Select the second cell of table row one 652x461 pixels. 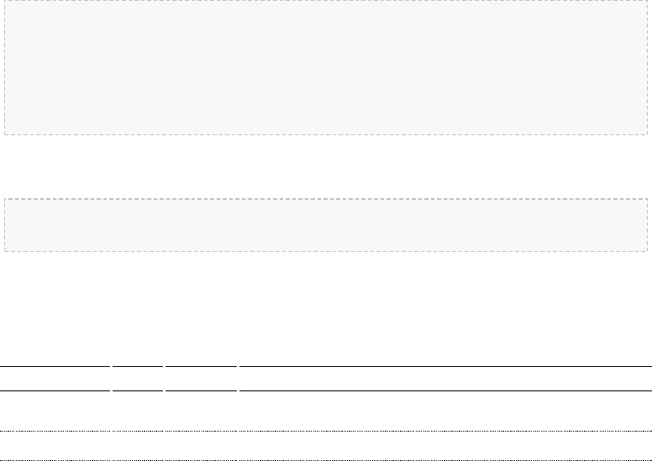tap(138, 411)
